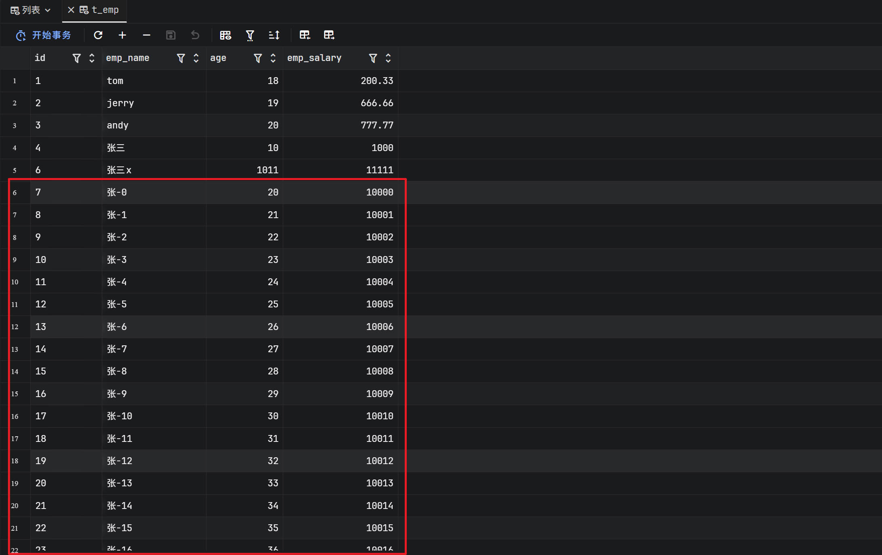Image resolution: width=882 pixels, height=555 pixels.
Task: Toggle sorting on the emp_salary column header
Action: click(388, 58)
